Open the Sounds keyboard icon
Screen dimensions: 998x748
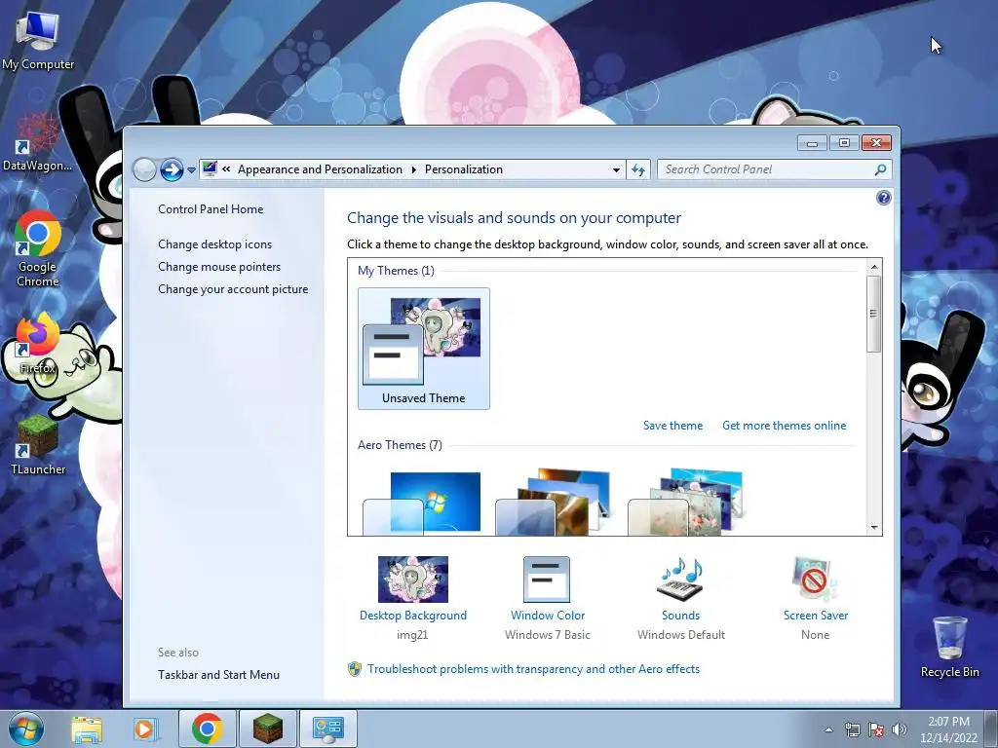pos(679,580)
